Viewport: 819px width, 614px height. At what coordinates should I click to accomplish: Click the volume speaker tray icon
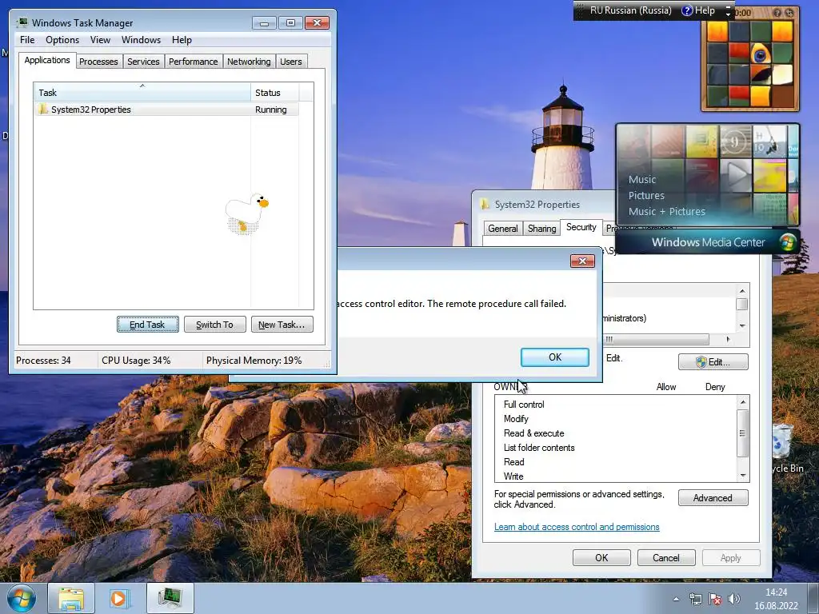[734, 599]
